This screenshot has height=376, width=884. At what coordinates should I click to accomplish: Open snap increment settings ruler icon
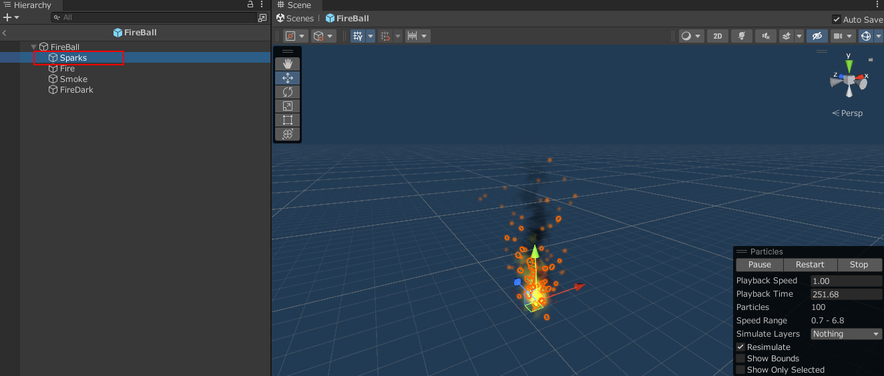pyautogui.click(x=413, y=36)
